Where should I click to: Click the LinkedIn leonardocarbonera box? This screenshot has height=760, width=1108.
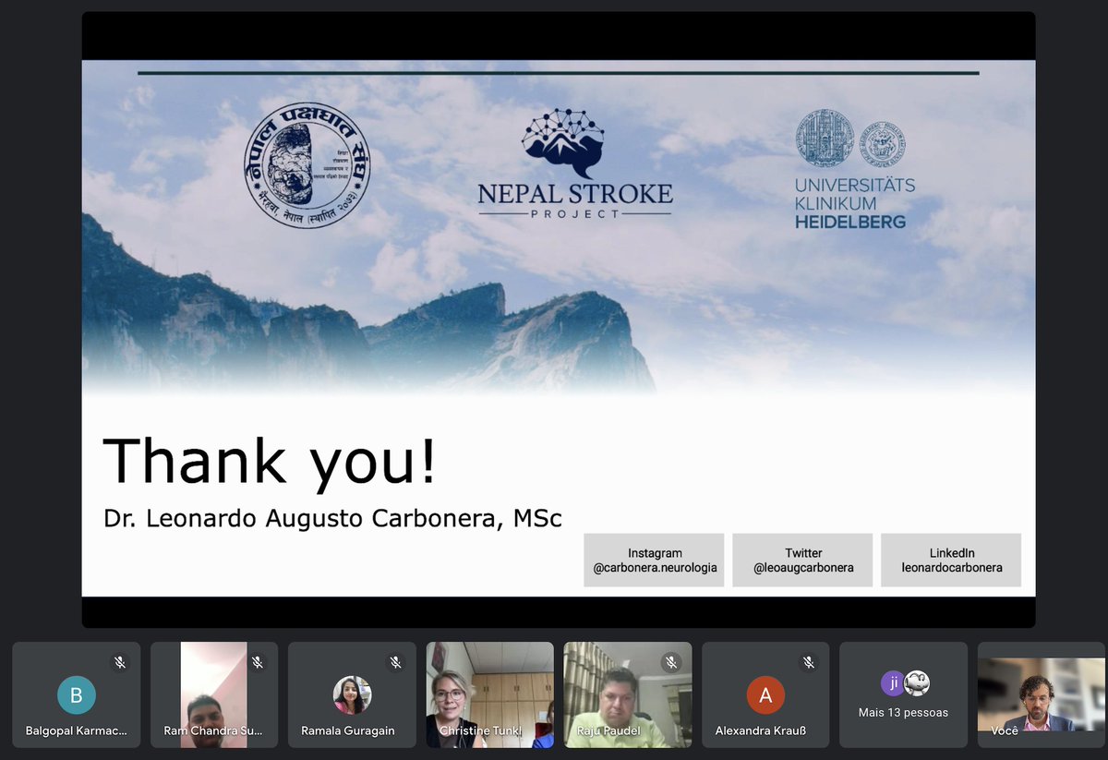(951, 560)
